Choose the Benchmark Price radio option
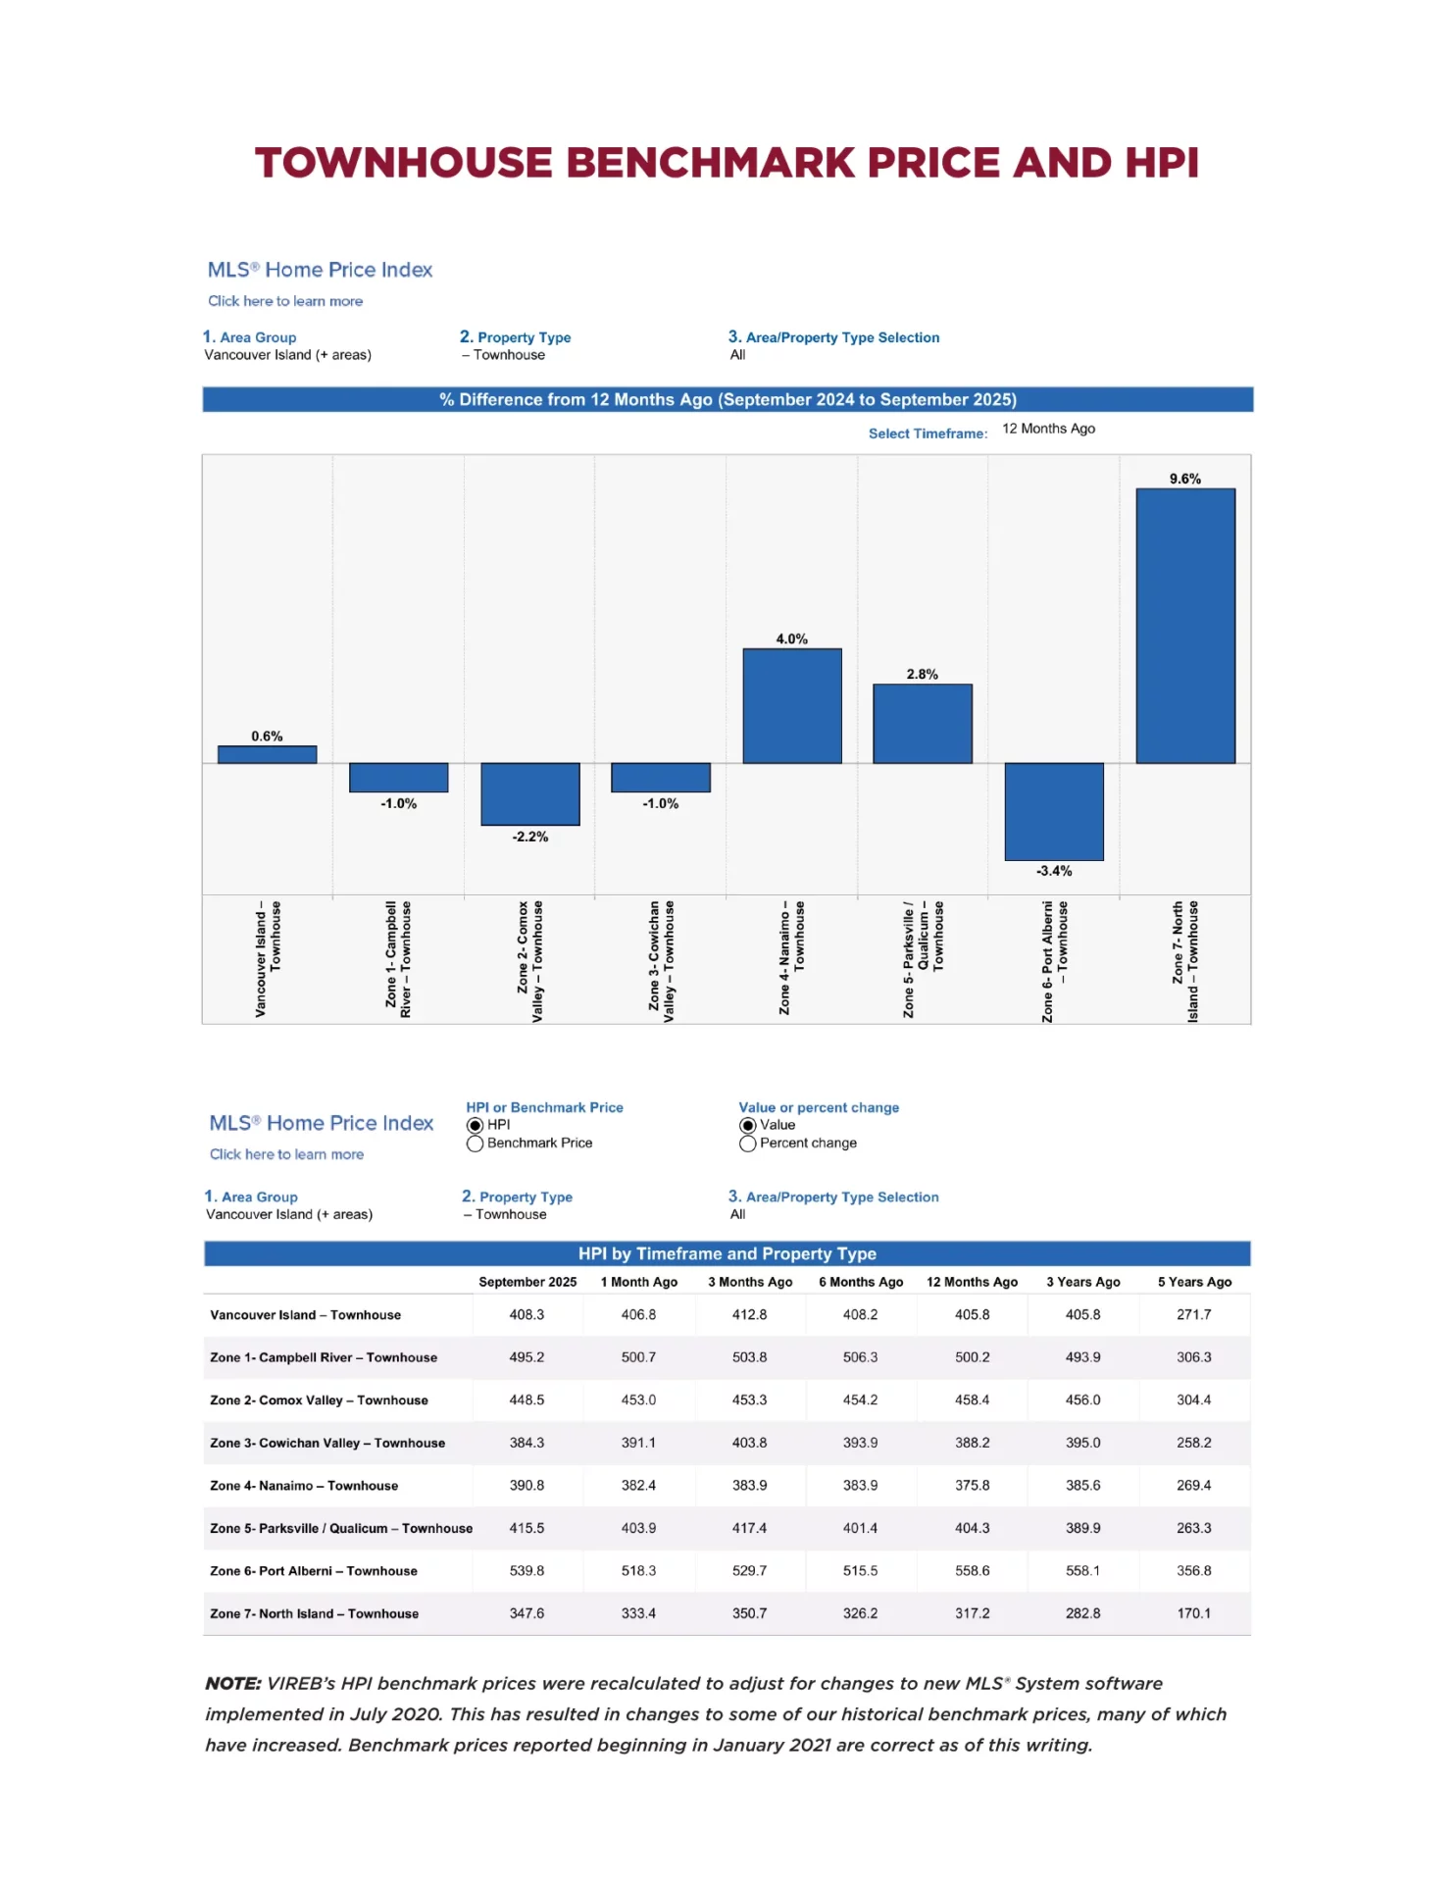The width and height of the screenshot is (1455, 1883). tap(476, 1144)
